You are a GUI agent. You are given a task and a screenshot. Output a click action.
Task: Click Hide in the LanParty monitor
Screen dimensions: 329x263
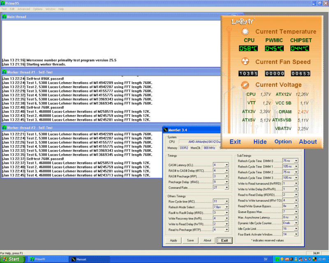[x=260, y=142]
